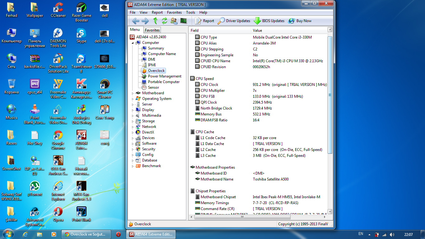Screen dimensions: 425x239
Task: Open the users icon in AIDA64 toolbar
Action: (174, 21)
